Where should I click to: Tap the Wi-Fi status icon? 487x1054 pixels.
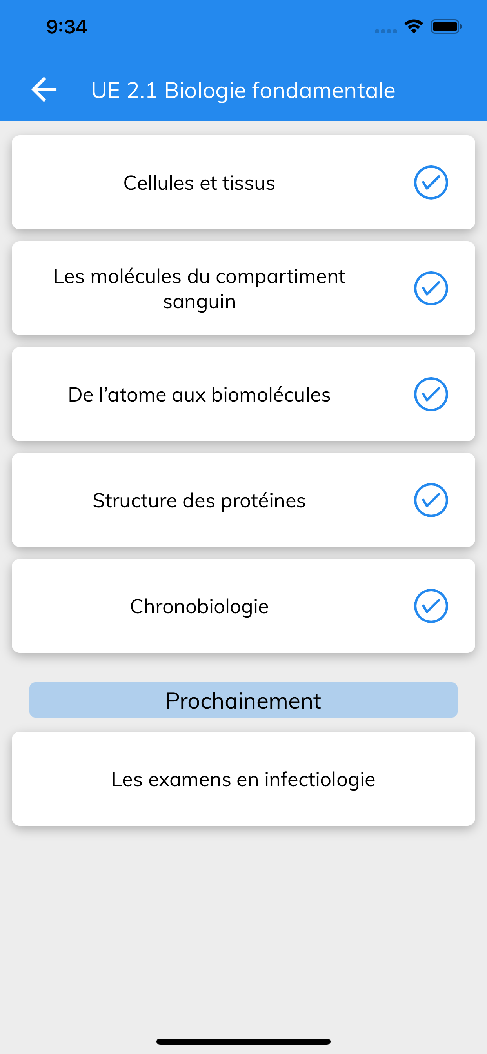click(x=414, y=27)
